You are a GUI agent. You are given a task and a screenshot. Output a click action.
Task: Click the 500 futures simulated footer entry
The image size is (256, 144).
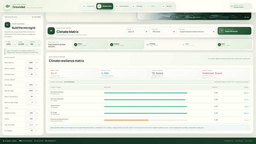pos(26,141)
